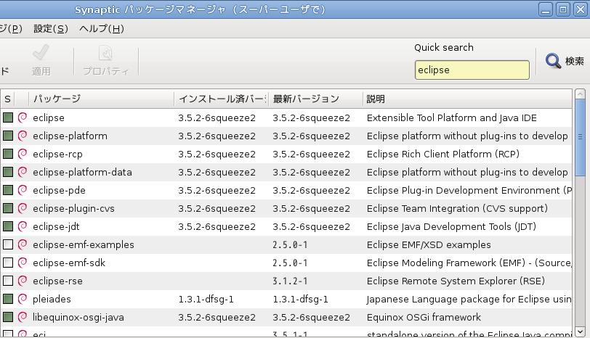Click the Debian swirl icon for eclipse-platform
590x338 pixels.
coord(23,136)
